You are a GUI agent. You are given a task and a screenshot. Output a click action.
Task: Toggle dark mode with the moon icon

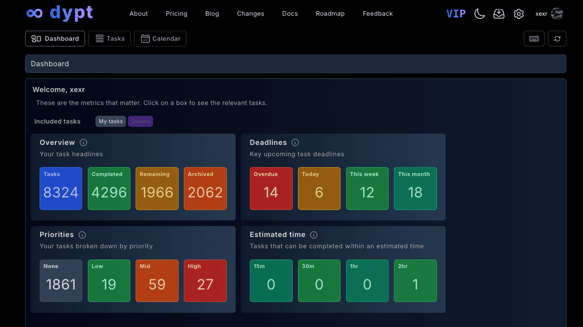pyautogui.click(x=479, y=14)
